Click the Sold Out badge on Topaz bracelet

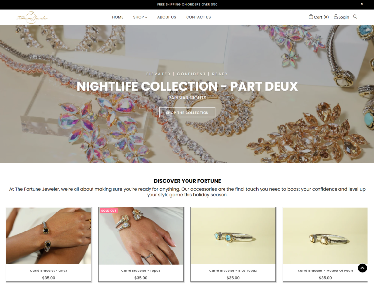pyautogui.click(x=109, y=211)
